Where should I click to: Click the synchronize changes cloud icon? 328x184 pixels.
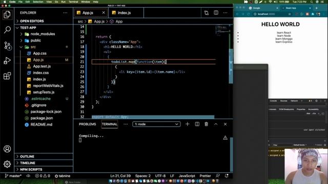pos(28,176)
